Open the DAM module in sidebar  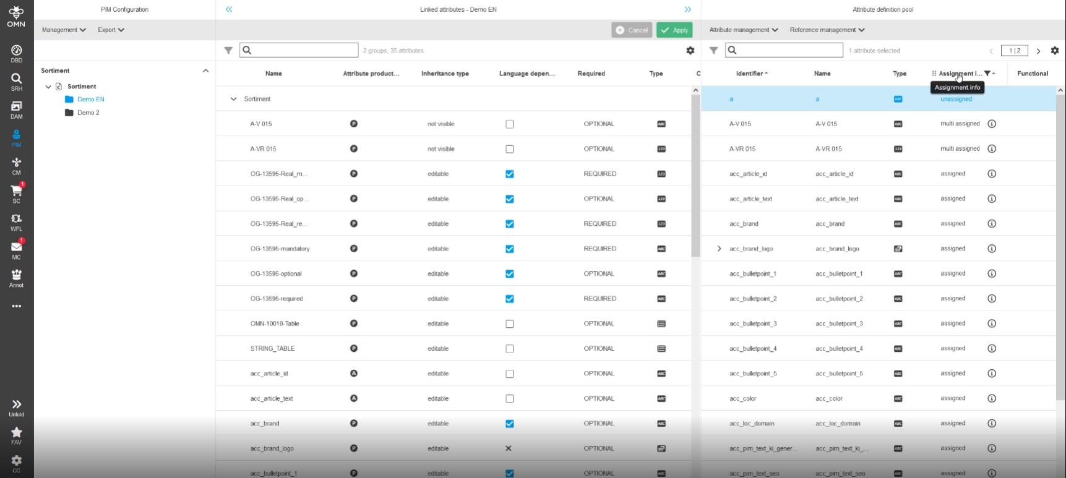point(16,109)
